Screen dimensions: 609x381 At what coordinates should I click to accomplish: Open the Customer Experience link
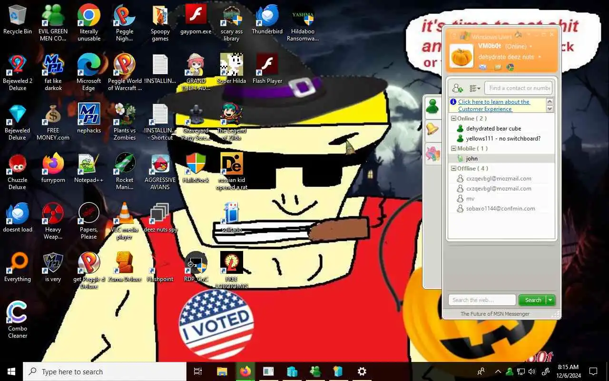(x=494, y=105)
